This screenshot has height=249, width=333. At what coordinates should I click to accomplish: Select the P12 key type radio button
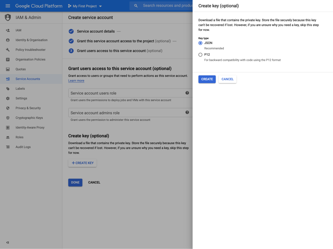tap(200, 55)
